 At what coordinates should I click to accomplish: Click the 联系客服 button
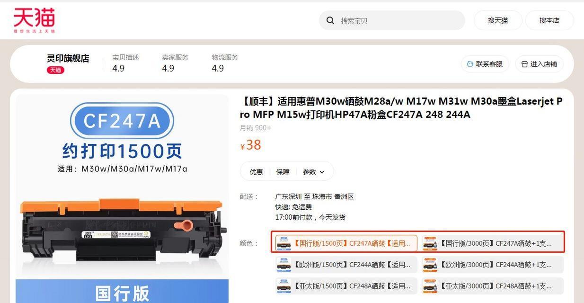(x=485, y=64)
